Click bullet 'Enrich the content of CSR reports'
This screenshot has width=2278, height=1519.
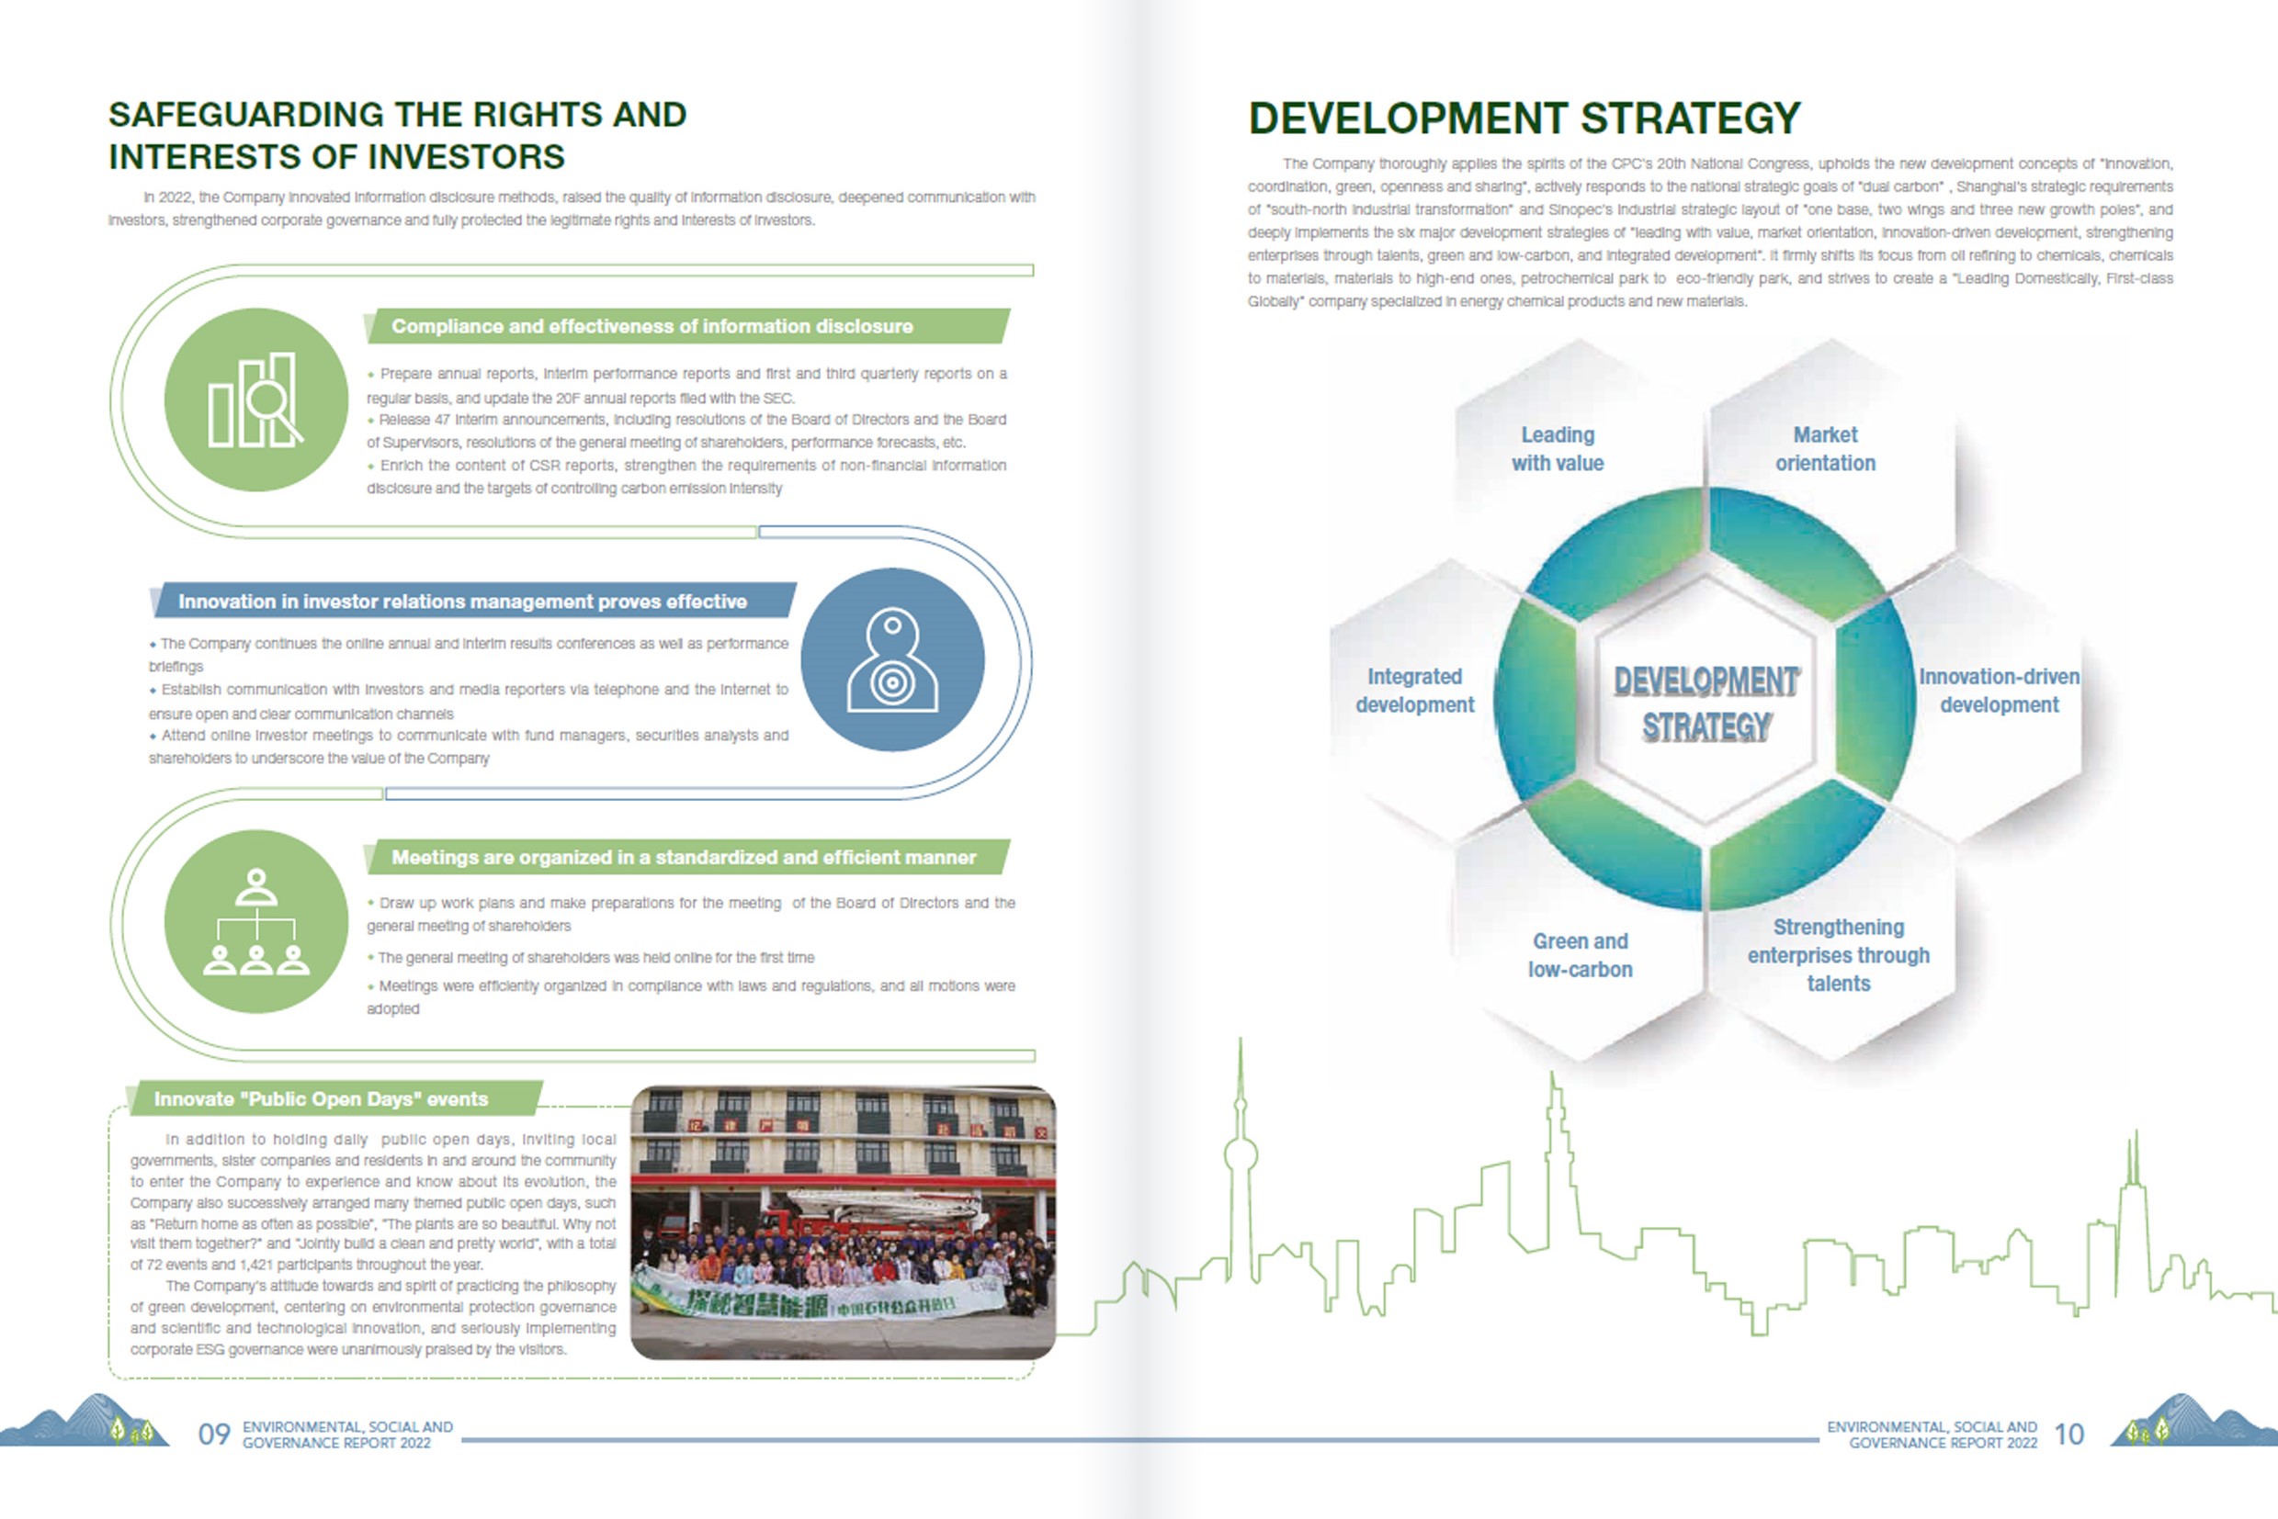point(686,477)
